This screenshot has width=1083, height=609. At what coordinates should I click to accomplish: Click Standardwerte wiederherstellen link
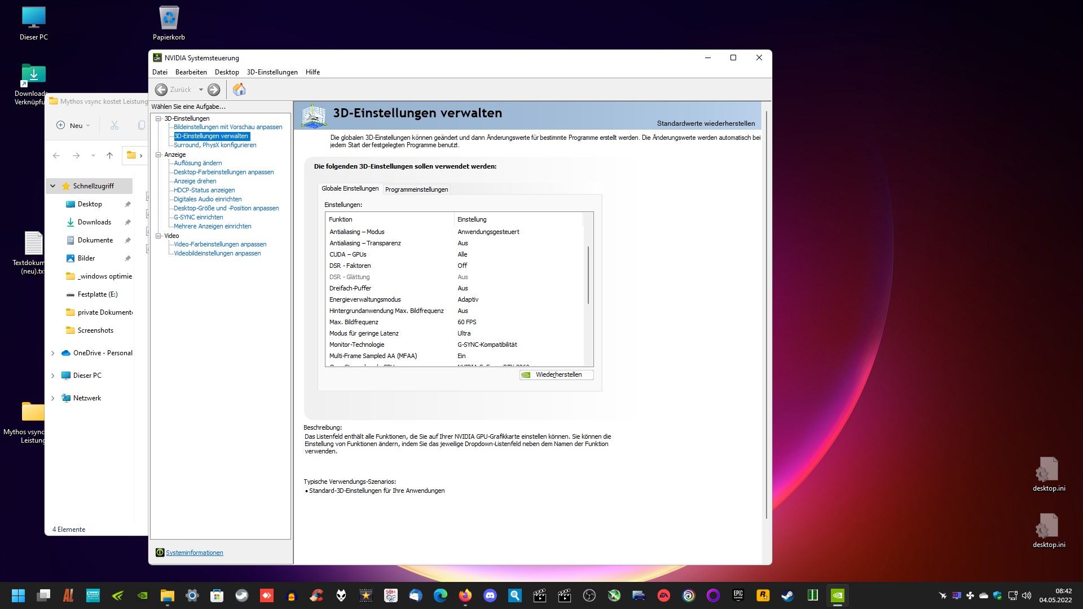(x=705, y=123)
